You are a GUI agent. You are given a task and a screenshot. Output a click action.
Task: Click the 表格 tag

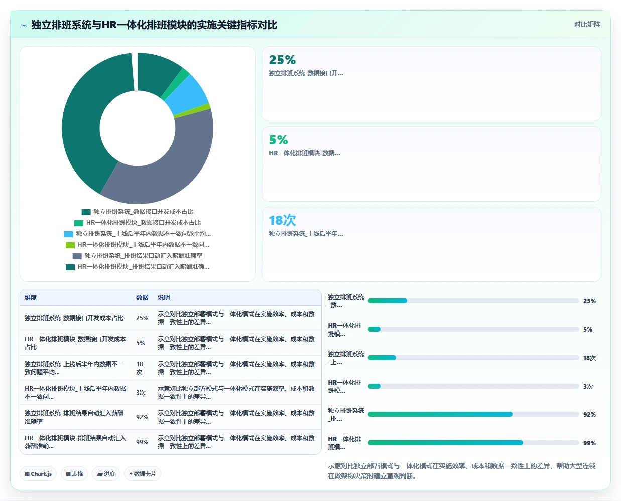click(74, 474)
